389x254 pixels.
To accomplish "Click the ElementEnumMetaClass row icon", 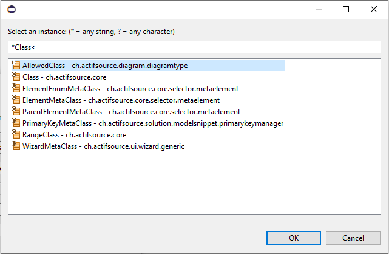I will (16, 89).
